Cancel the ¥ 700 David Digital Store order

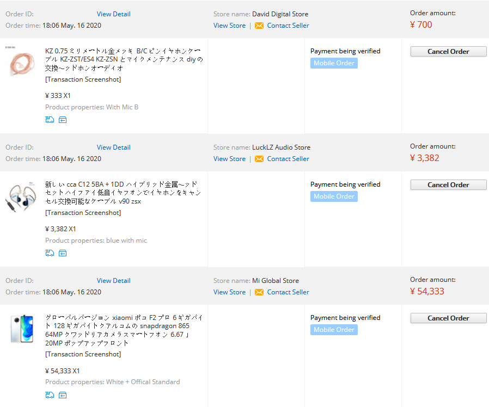coord(448,52)
